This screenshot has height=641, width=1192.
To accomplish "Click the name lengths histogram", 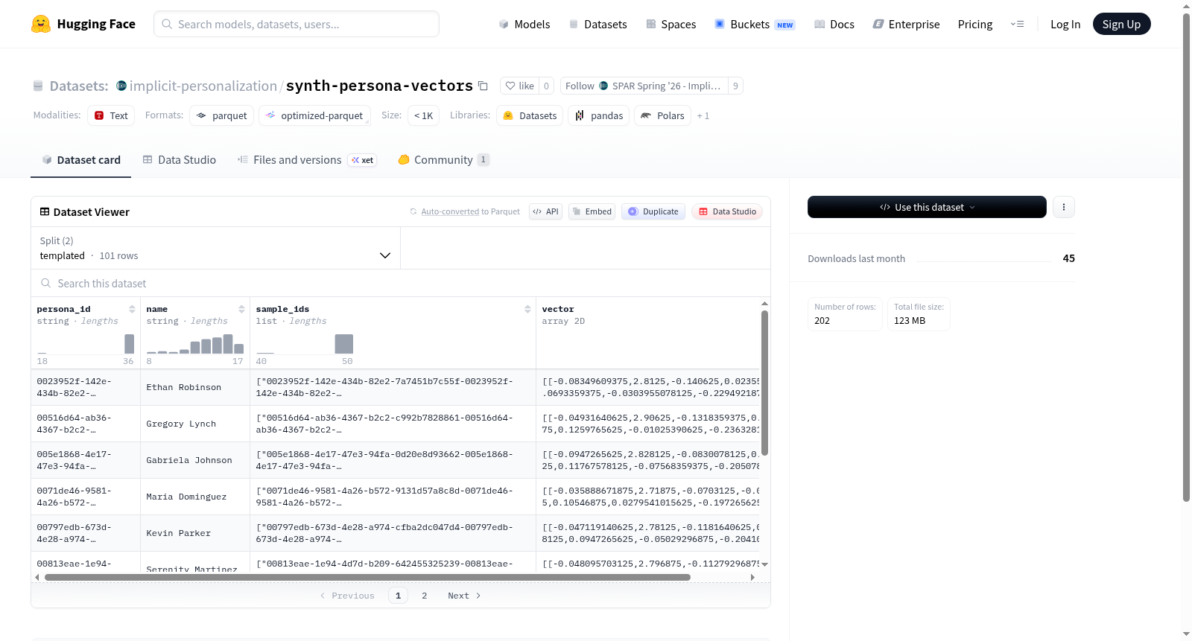I will pos(195,344).
